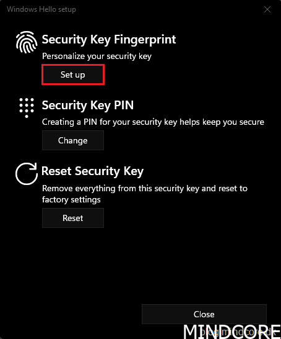Open the blog.mindcore.dk watermark link
This screenshot has width=281, height=339.
point(238,332)
